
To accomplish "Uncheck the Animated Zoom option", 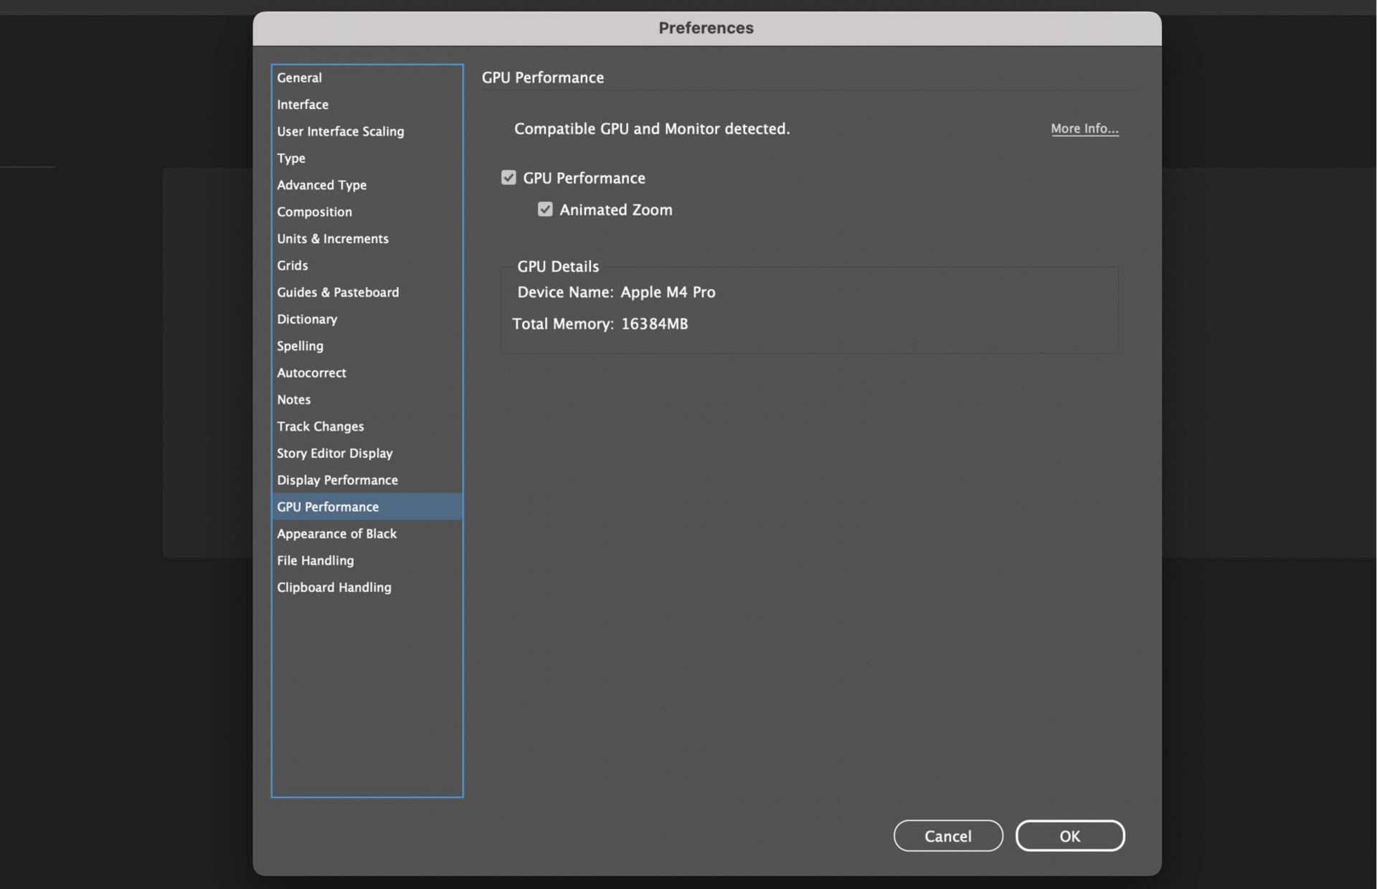I will 545,209.
